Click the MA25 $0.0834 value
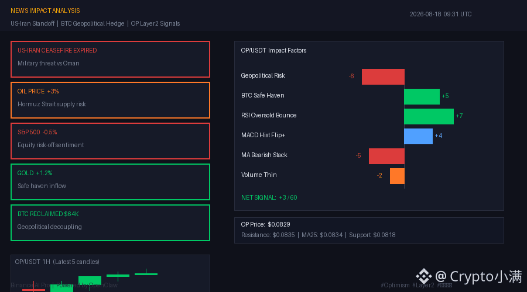 click(x=322, y=235)
